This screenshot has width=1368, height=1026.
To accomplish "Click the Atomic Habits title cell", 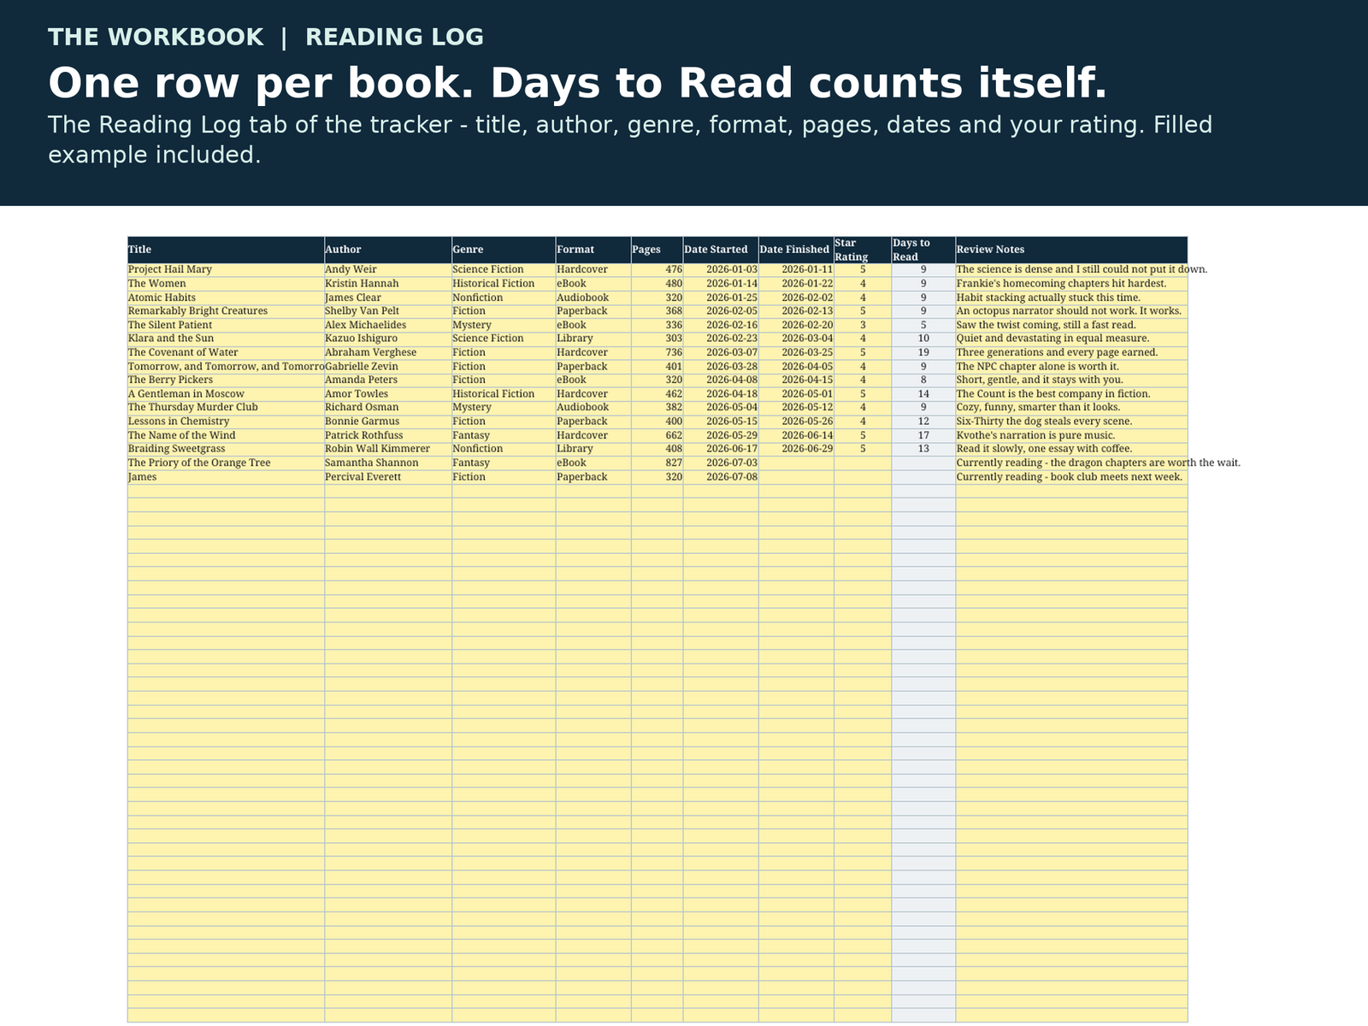I will 226,298.
